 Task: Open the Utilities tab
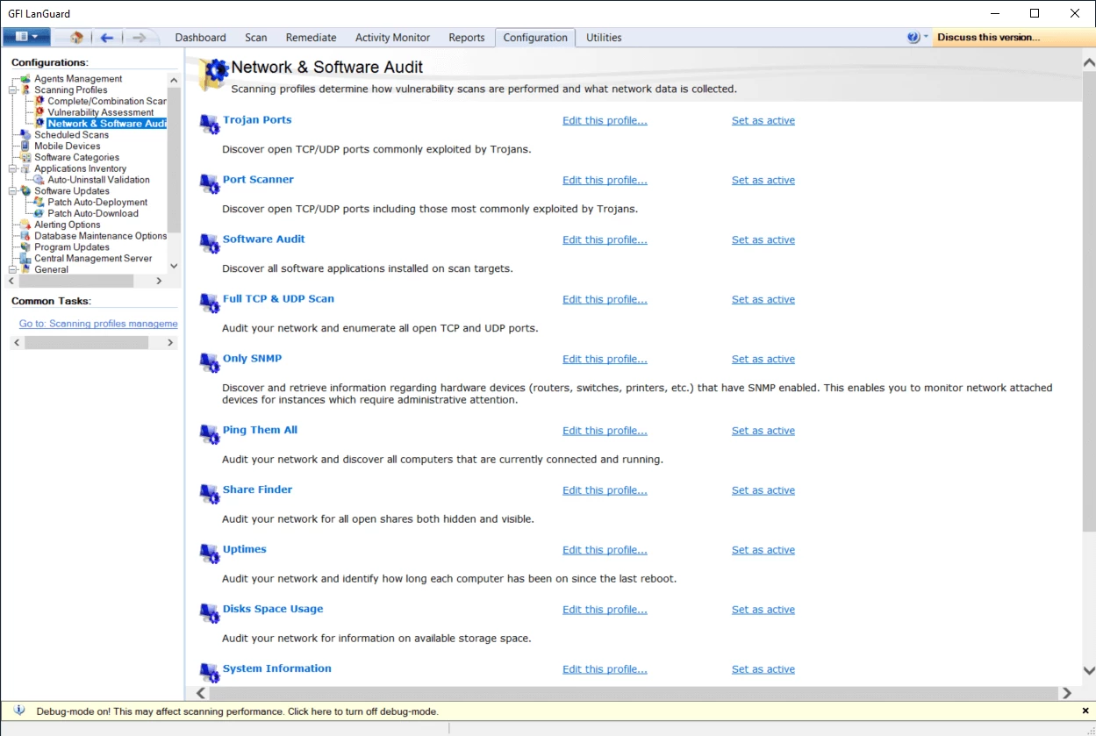pyautogui.click(x=603, y=38)
